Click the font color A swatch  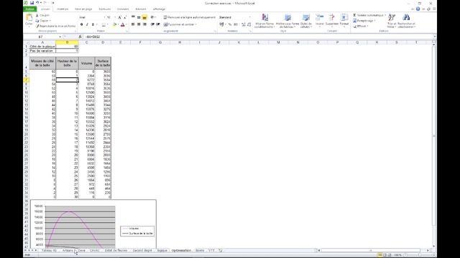123,24
